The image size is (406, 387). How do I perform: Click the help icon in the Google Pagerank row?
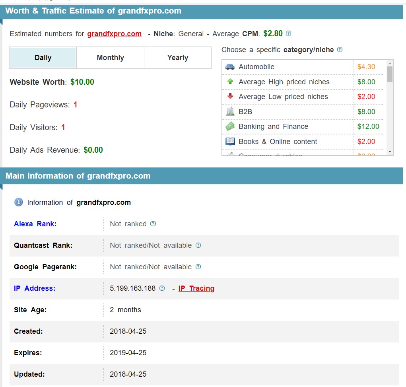click(198, 267)
